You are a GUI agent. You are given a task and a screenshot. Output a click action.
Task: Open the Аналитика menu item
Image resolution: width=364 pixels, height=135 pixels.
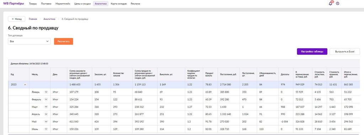point(101,4)
